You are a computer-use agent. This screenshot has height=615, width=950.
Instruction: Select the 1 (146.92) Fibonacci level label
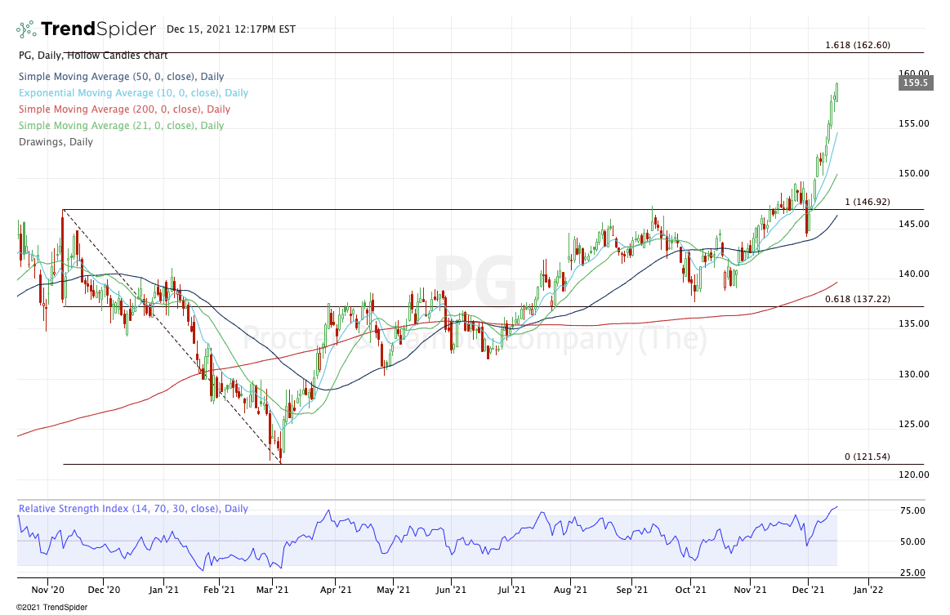(873, 202)
